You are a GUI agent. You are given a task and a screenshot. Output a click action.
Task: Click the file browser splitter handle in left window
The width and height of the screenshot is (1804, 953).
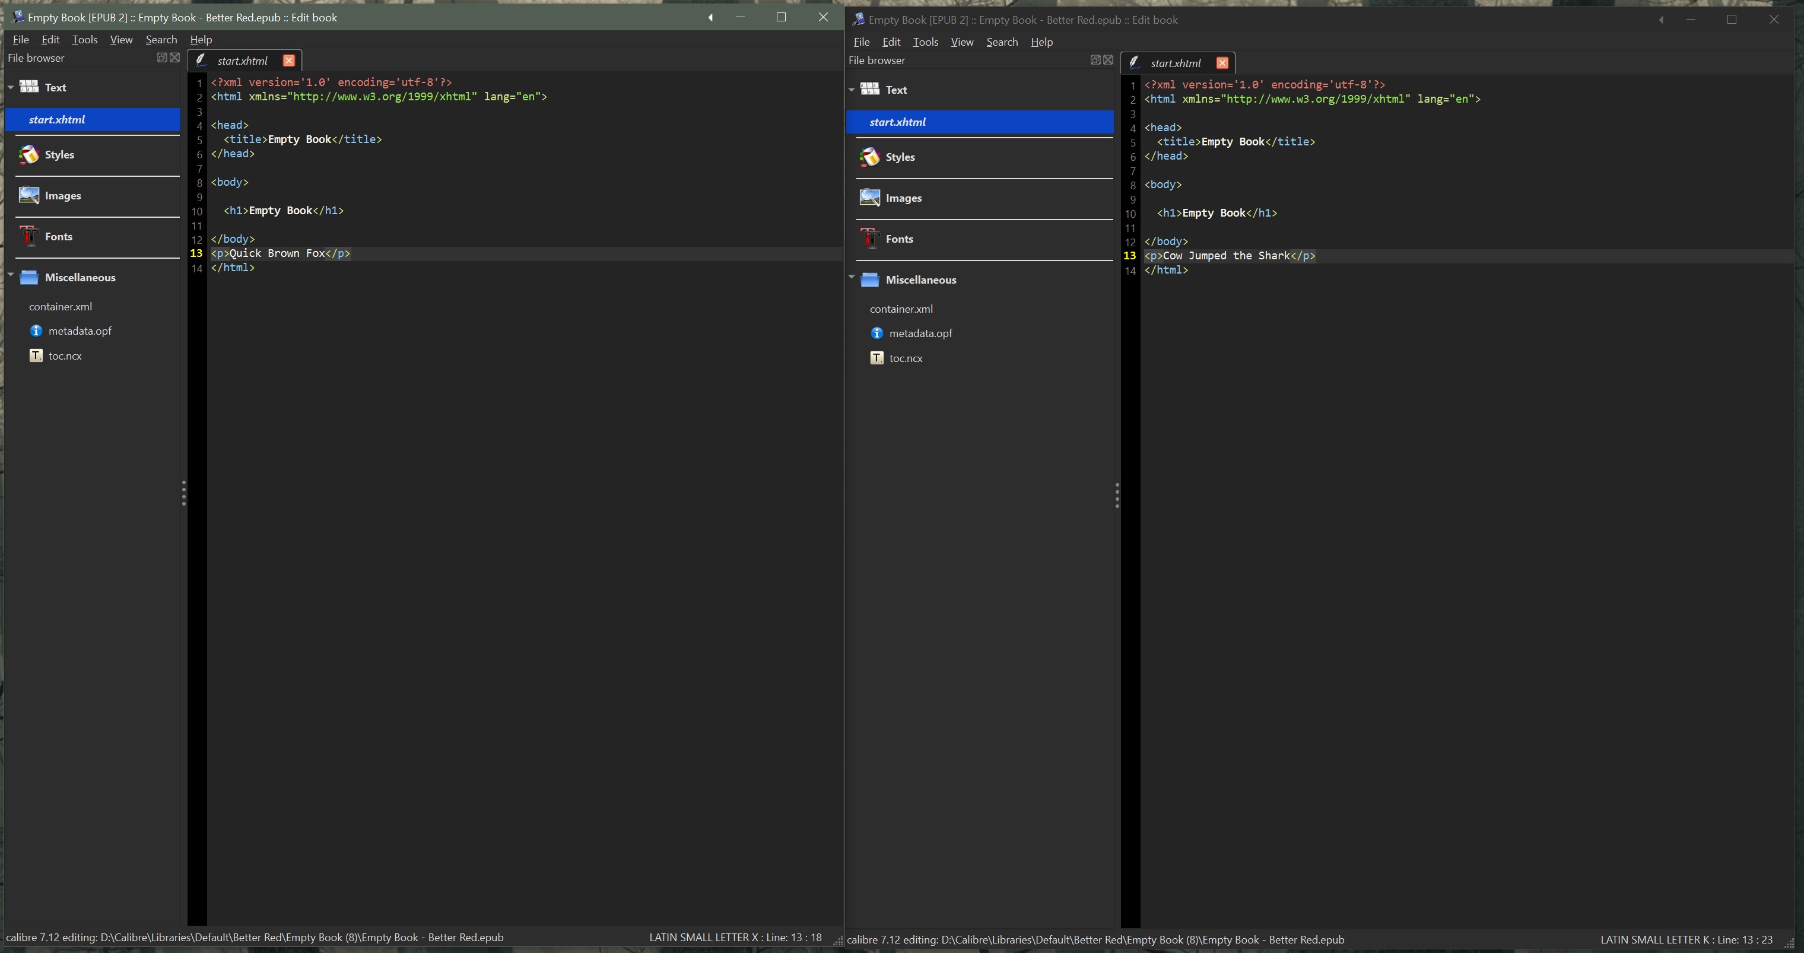183,493
